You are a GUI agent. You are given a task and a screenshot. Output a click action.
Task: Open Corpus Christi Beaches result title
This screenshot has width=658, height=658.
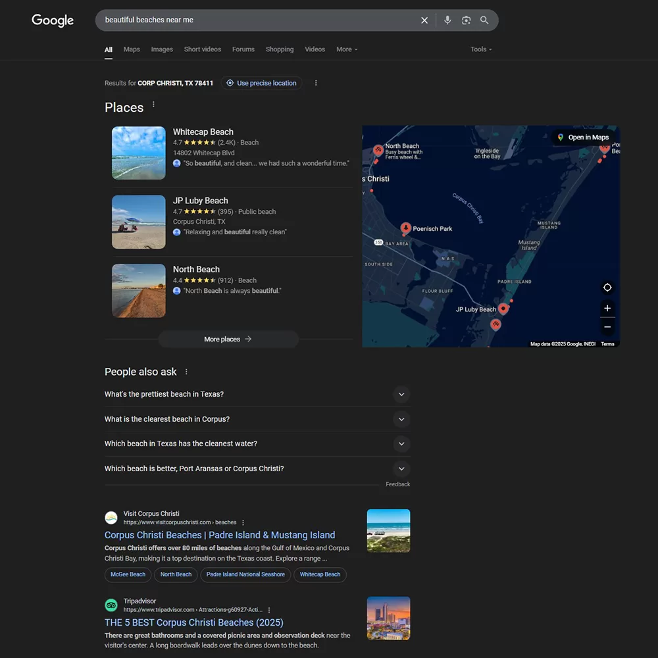220,535
